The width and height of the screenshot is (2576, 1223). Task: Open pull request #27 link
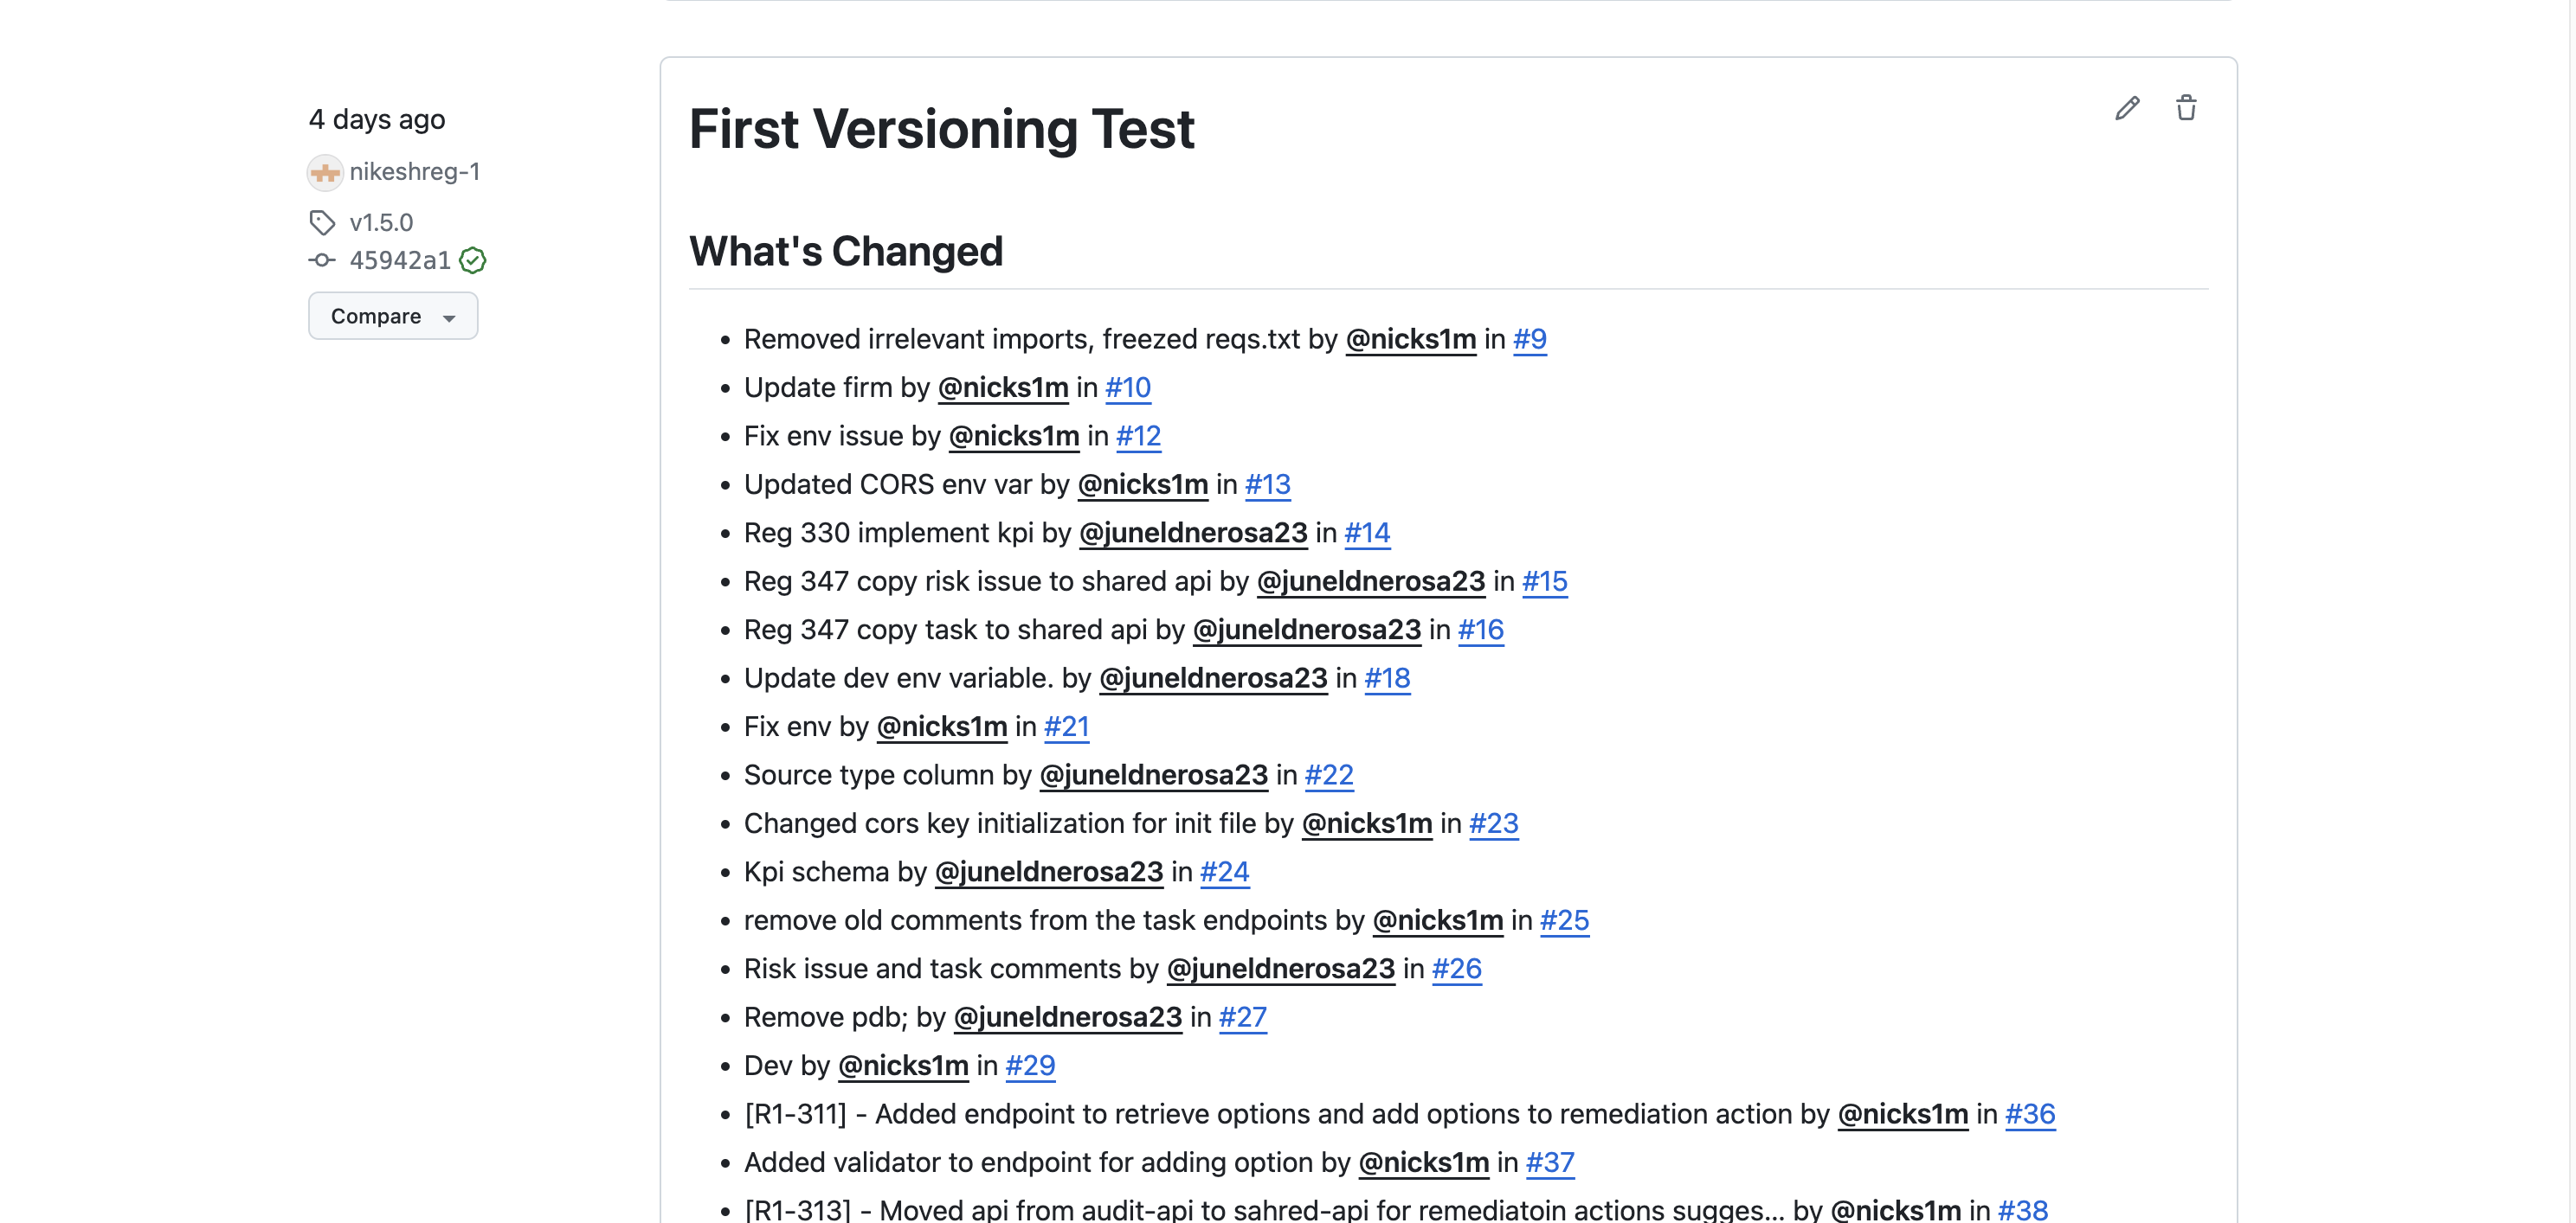1242,1017
